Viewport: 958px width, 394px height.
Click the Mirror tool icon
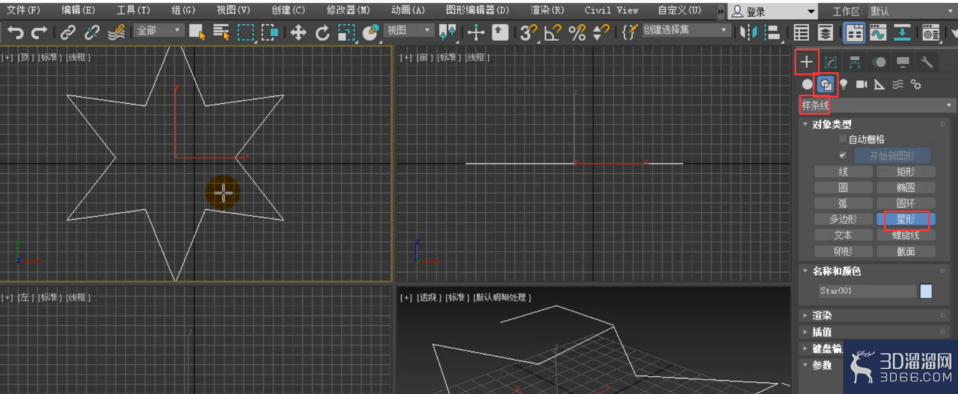748,33
